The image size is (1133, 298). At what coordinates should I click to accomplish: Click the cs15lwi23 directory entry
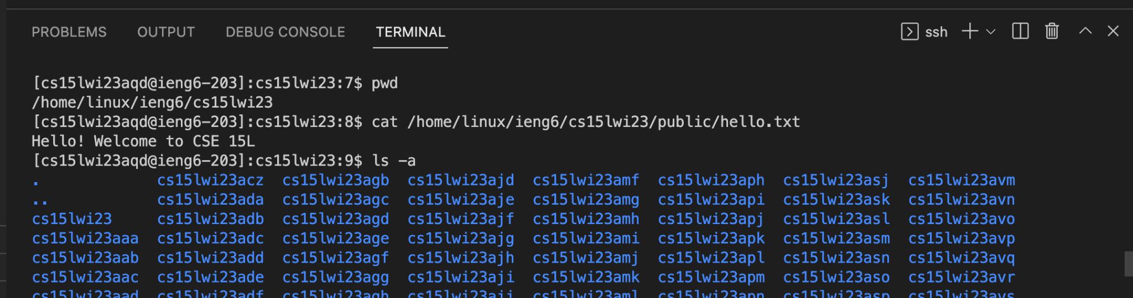point(72,219)
